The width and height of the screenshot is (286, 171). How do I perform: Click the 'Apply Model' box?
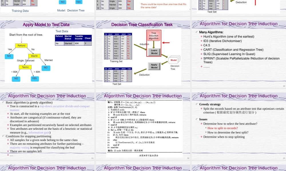point(154,66)
